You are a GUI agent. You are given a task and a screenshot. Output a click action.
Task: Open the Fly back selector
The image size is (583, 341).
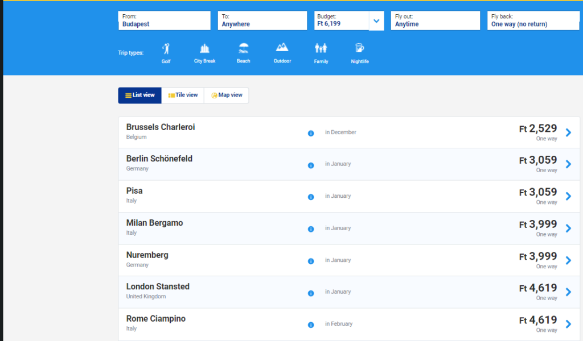coord(533,21)
